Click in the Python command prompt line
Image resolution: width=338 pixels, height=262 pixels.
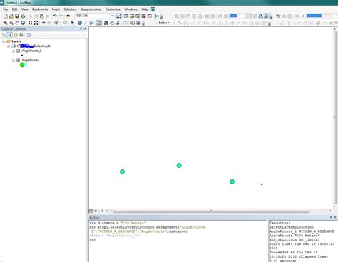(178, 240)
